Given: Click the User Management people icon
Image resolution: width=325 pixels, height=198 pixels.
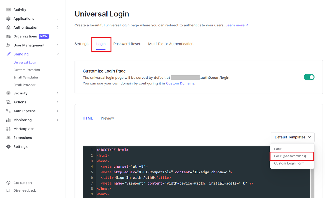Looking at the screenshot, I should 8,45.
